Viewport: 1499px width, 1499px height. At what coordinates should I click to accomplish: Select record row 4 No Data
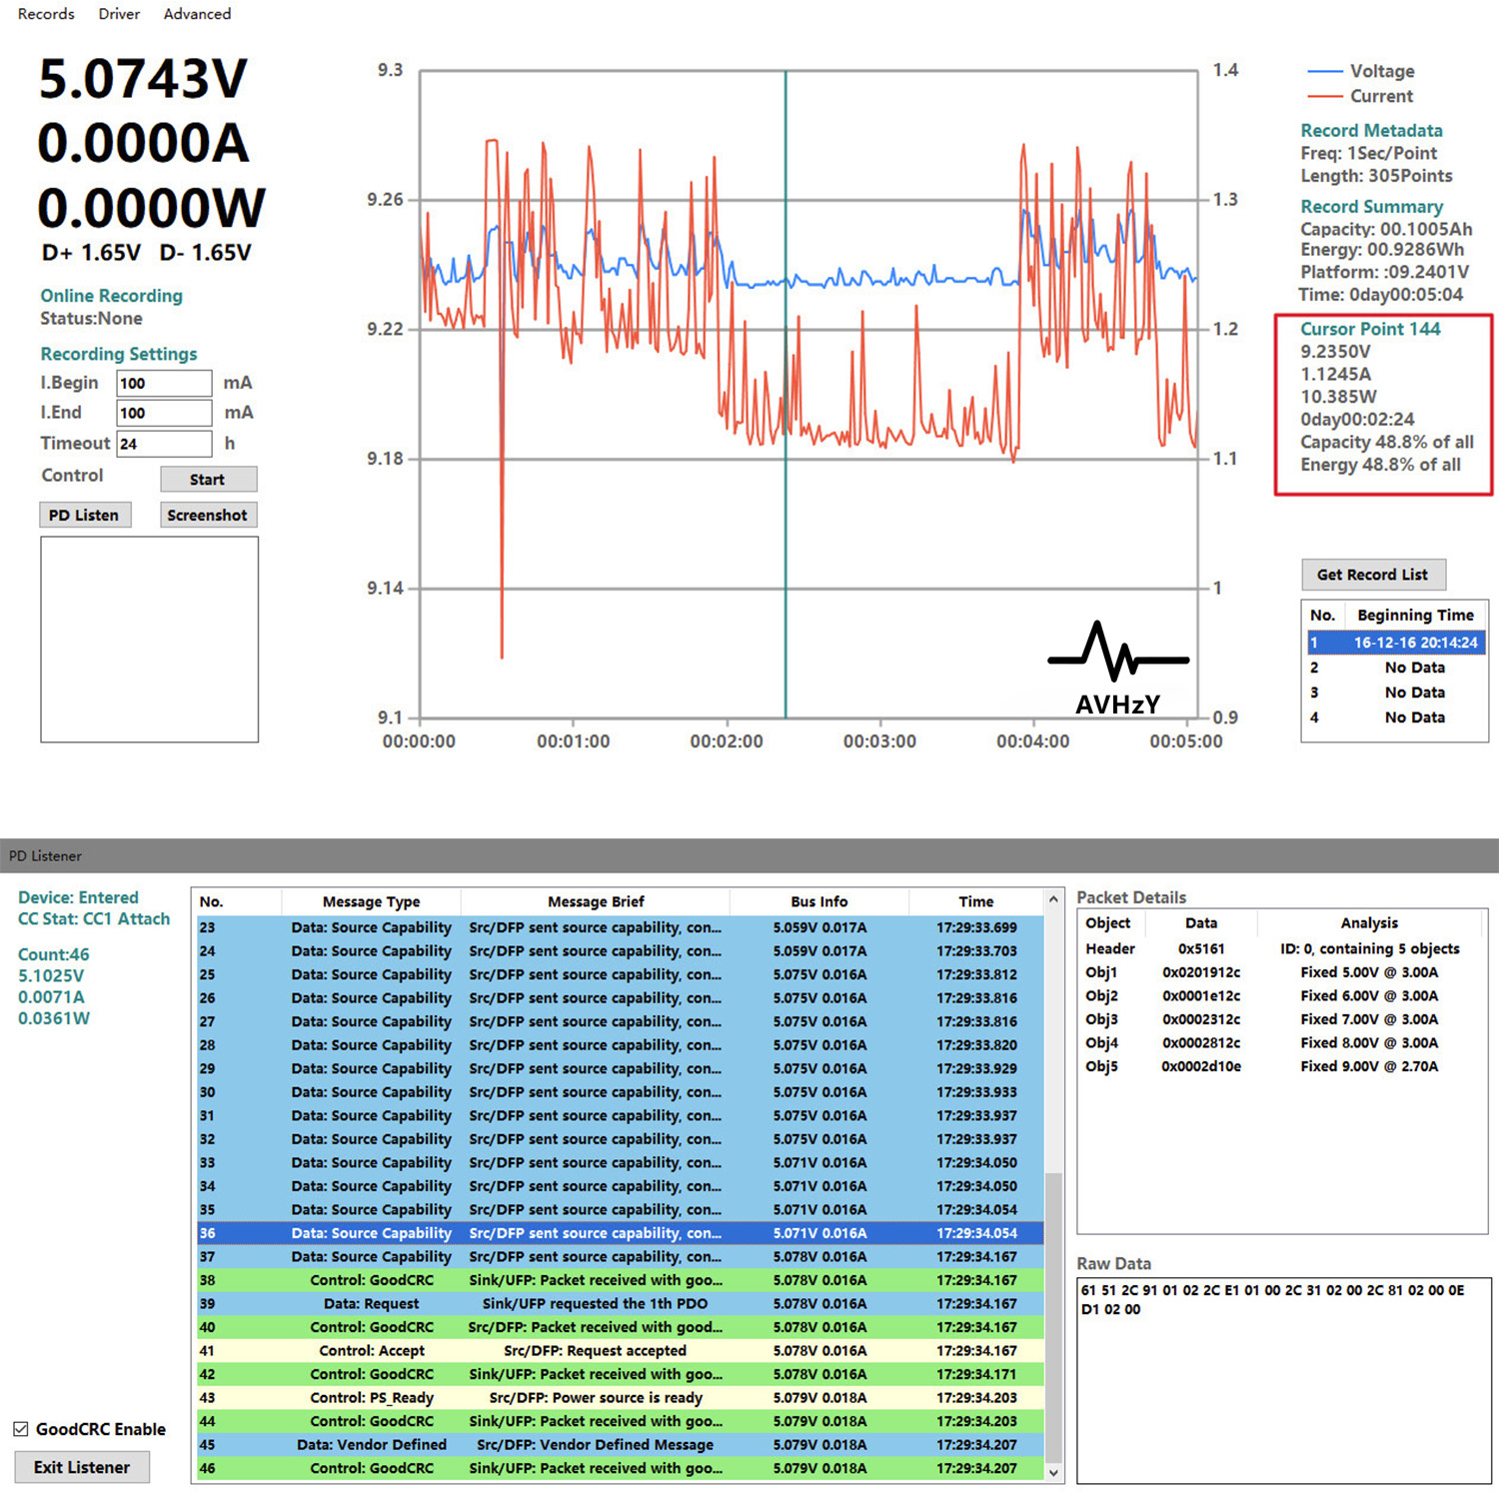pos(1396,718)
